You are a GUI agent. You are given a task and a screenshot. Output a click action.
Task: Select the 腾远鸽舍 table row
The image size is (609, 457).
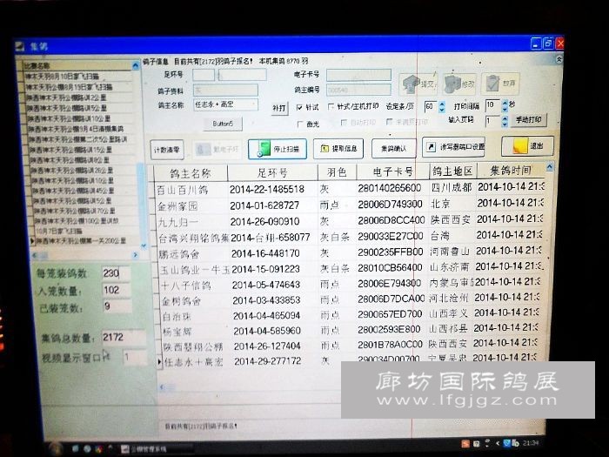tap(350, 253)
